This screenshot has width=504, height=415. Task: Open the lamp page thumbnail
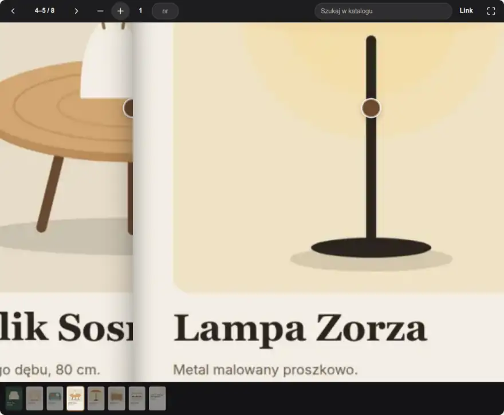[96, 398]
